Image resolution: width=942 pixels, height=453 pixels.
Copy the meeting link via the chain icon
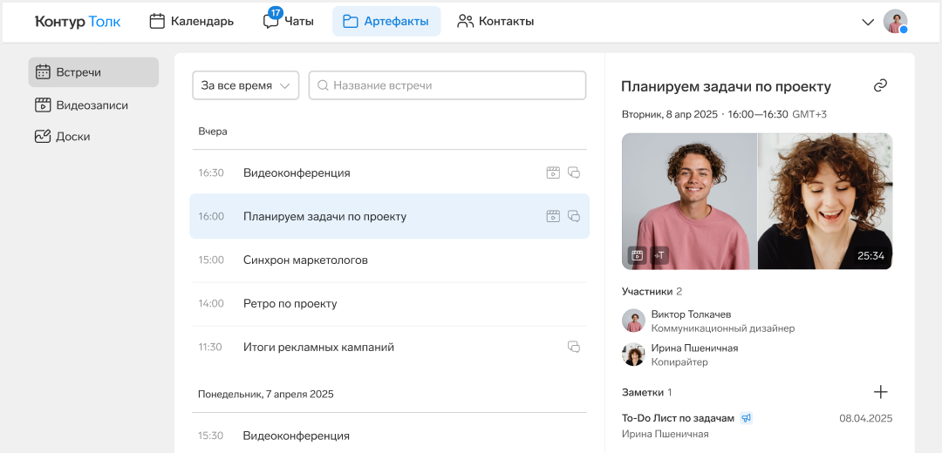click(x=880, y=85)
